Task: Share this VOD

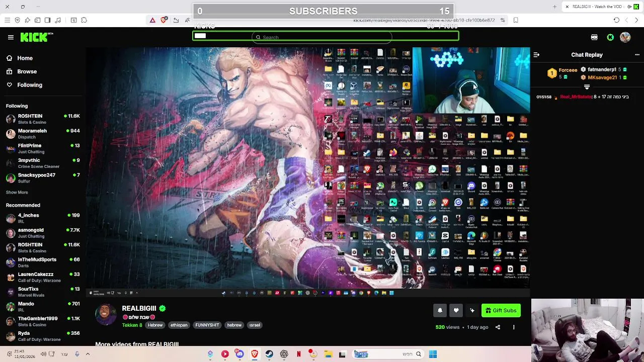Action: [498, 327]
